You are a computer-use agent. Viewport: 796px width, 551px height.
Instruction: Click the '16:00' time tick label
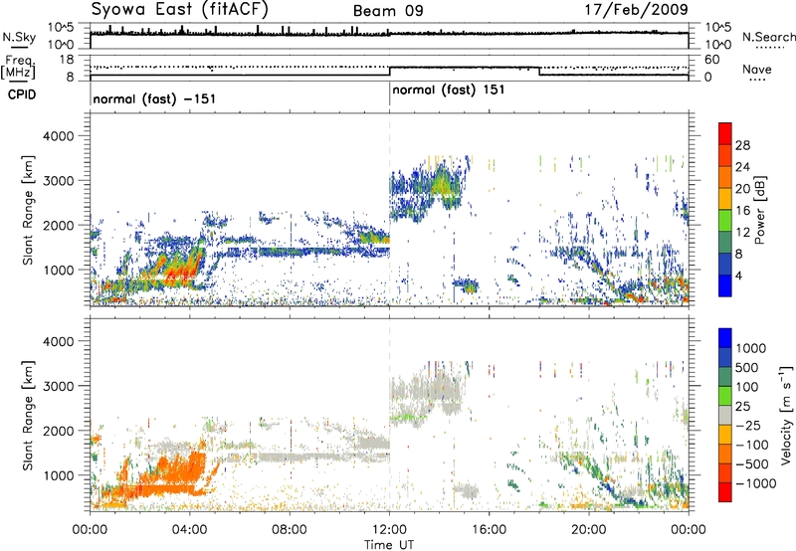pos(490,530)
